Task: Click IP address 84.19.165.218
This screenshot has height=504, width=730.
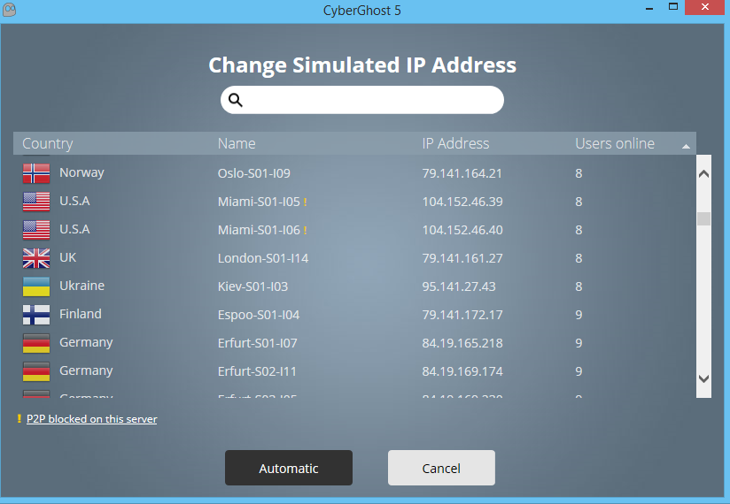Action: [462, 344]
